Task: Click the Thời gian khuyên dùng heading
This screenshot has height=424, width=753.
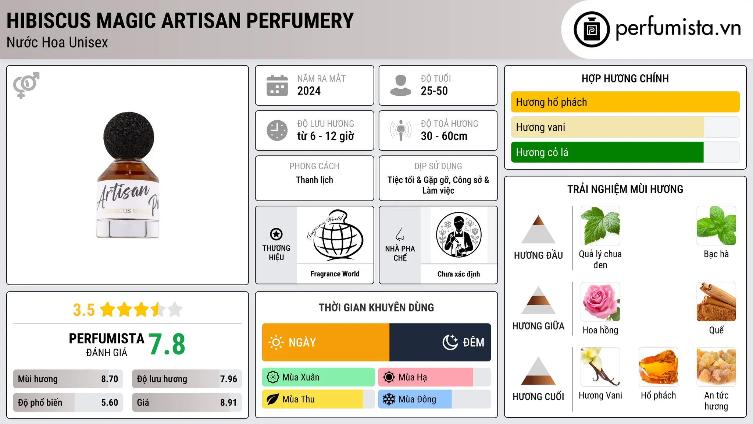Action: 376,307
